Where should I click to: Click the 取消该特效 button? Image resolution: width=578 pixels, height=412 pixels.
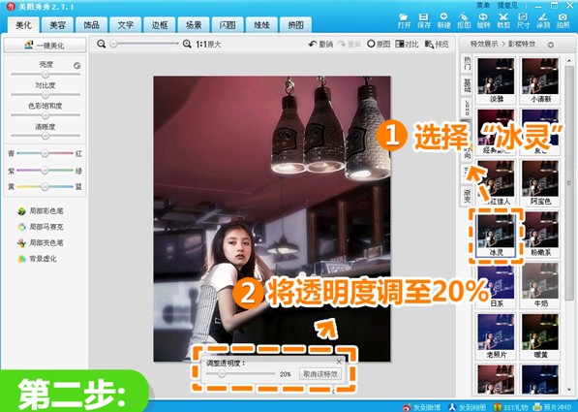tap(319, 374)
